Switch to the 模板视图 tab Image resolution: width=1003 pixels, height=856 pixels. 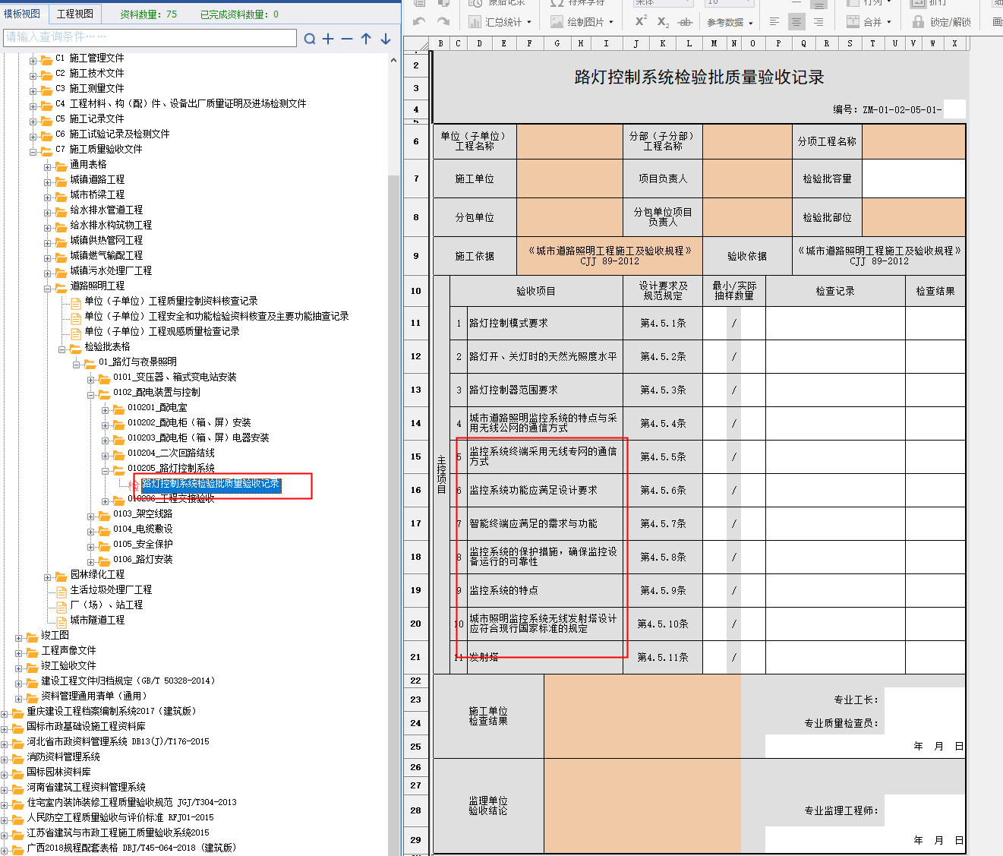22,14
